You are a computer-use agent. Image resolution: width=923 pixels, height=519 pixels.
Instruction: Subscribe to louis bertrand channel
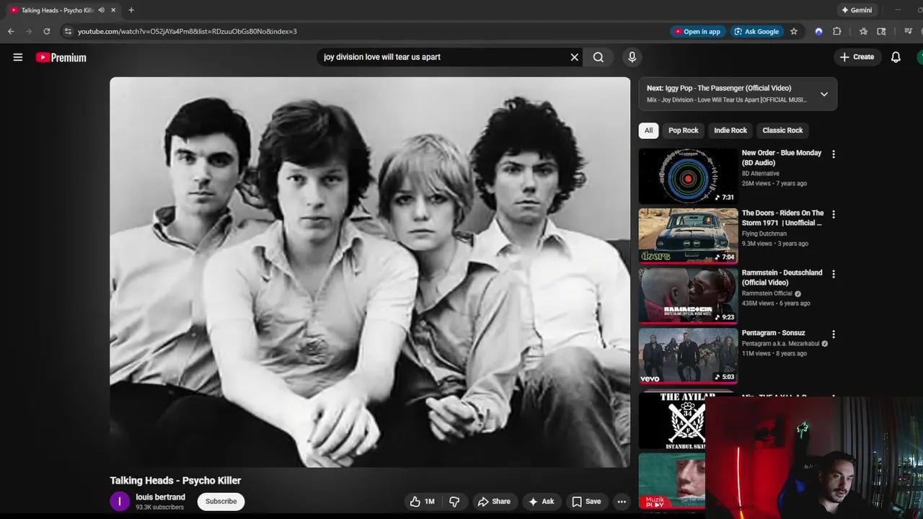coord(221,502)
